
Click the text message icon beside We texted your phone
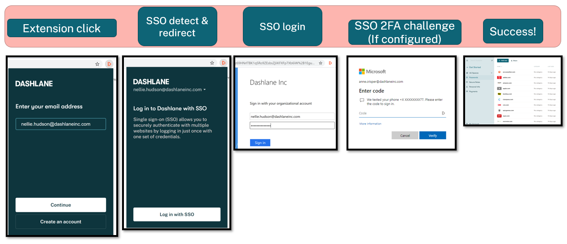tap(362, 100)
